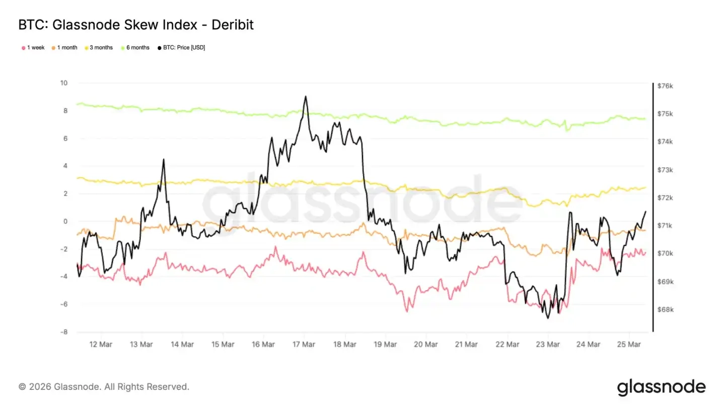Click the -8 value on skew axis
725x408 pixels.
coord(64,332)
